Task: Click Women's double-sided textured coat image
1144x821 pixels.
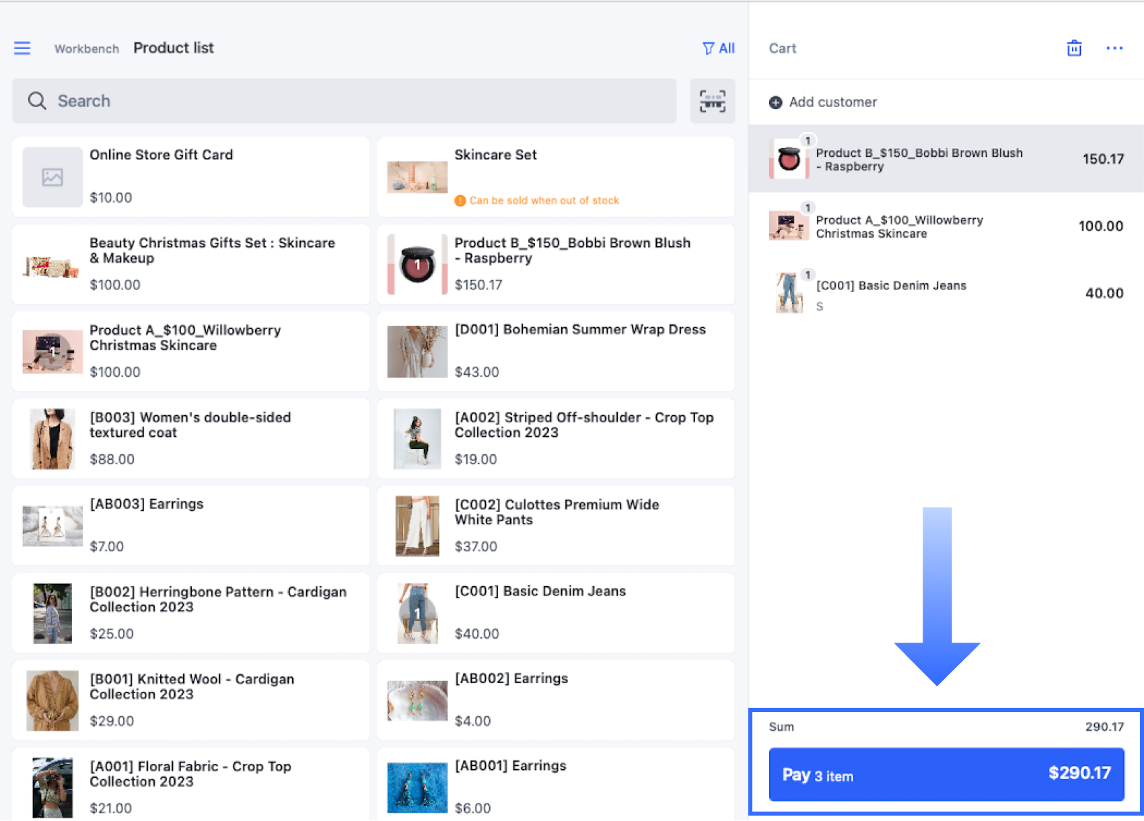Action: click(x=52, y=439)
